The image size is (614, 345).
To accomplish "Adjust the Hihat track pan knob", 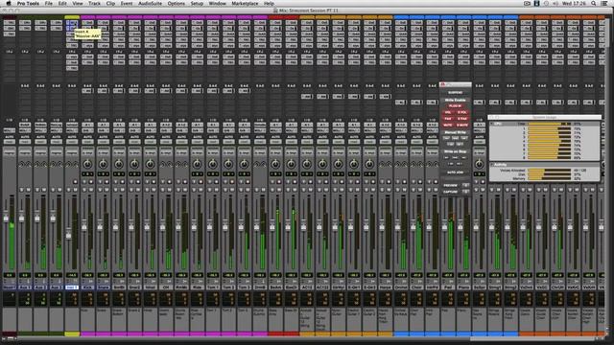I will (150, 164).
